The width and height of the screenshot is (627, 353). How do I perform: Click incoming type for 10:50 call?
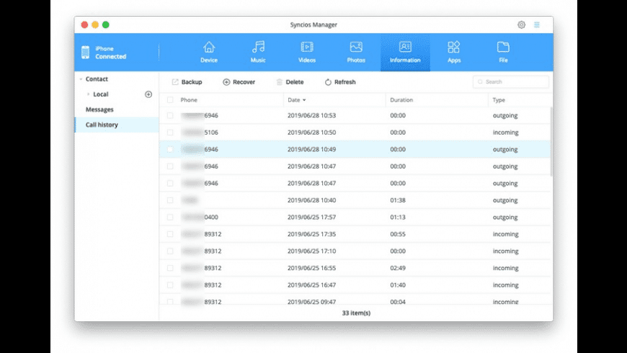coord(505,133)
